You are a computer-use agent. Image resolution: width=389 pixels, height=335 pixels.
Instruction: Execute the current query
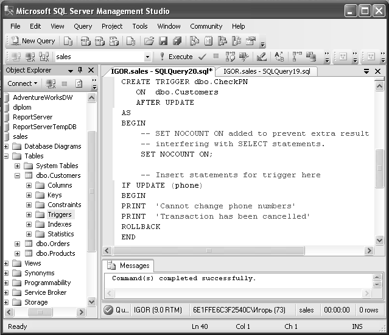click(177, 57)
